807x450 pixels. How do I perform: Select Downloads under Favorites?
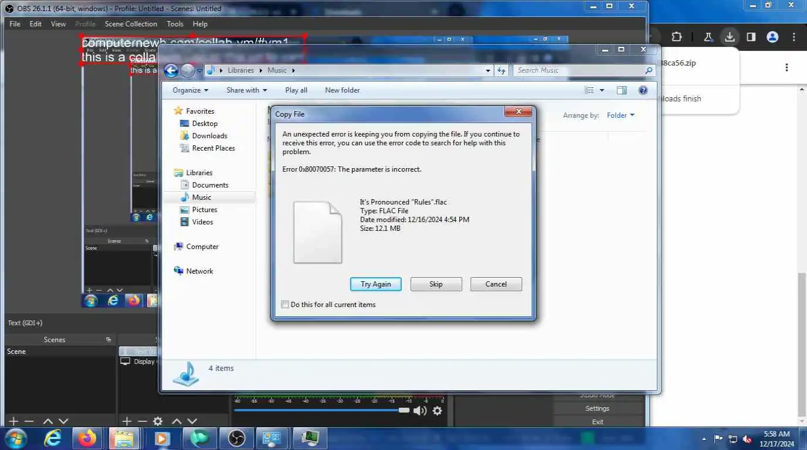pos(209,136)
